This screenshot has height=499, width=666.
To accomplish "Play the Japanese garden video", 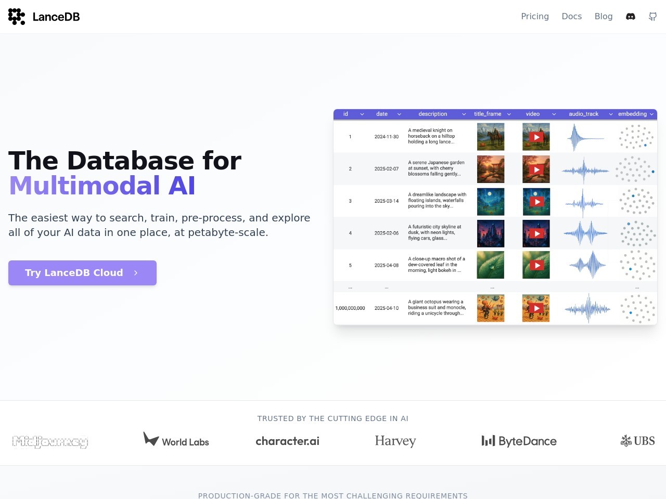I will [x=536, y=169].
